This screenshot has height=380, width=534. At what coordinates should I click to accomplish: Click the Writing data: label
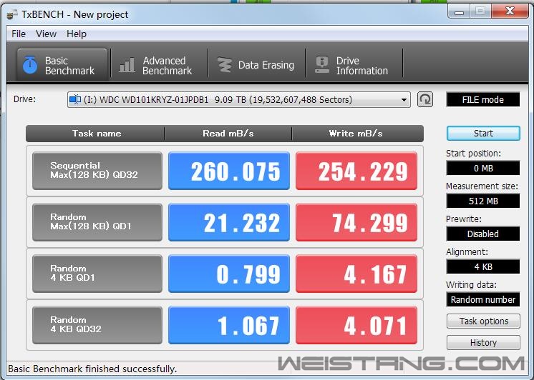(x=471, y=284)
